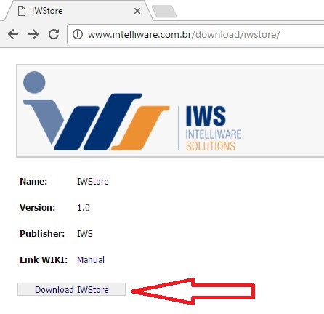Close the IWStore browser tab
The width and height of the screenshot is (324, 314).
click(137, 11)
